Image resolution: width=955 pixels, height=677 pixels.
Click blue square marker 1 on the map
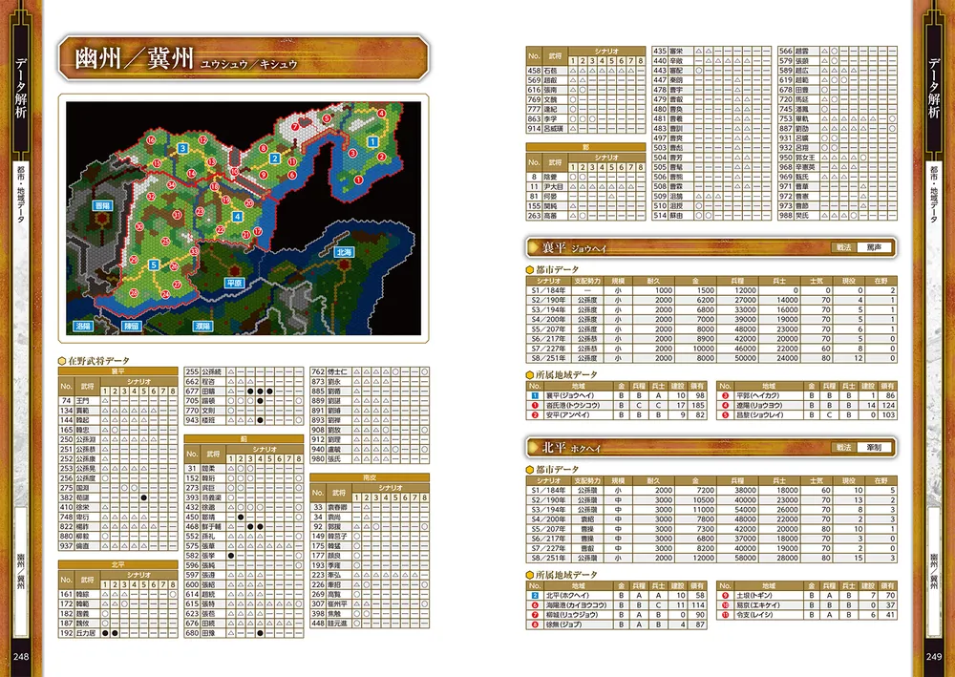tap(372, 142)
